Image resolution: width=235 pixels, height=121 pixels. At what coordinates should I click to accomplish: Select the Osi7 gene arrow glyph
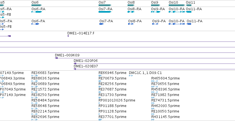click(105, 5)
